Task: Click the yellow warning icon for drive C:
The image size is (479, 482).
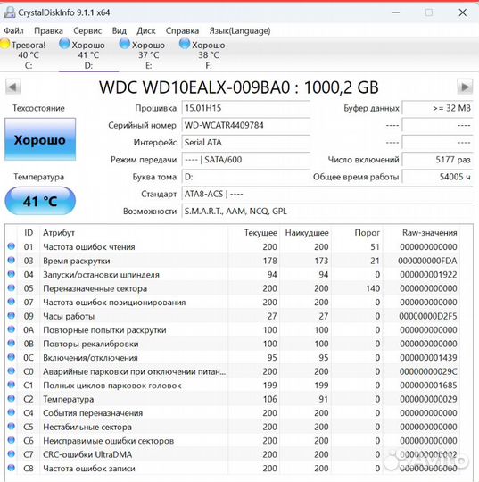Action: (5, 44)
